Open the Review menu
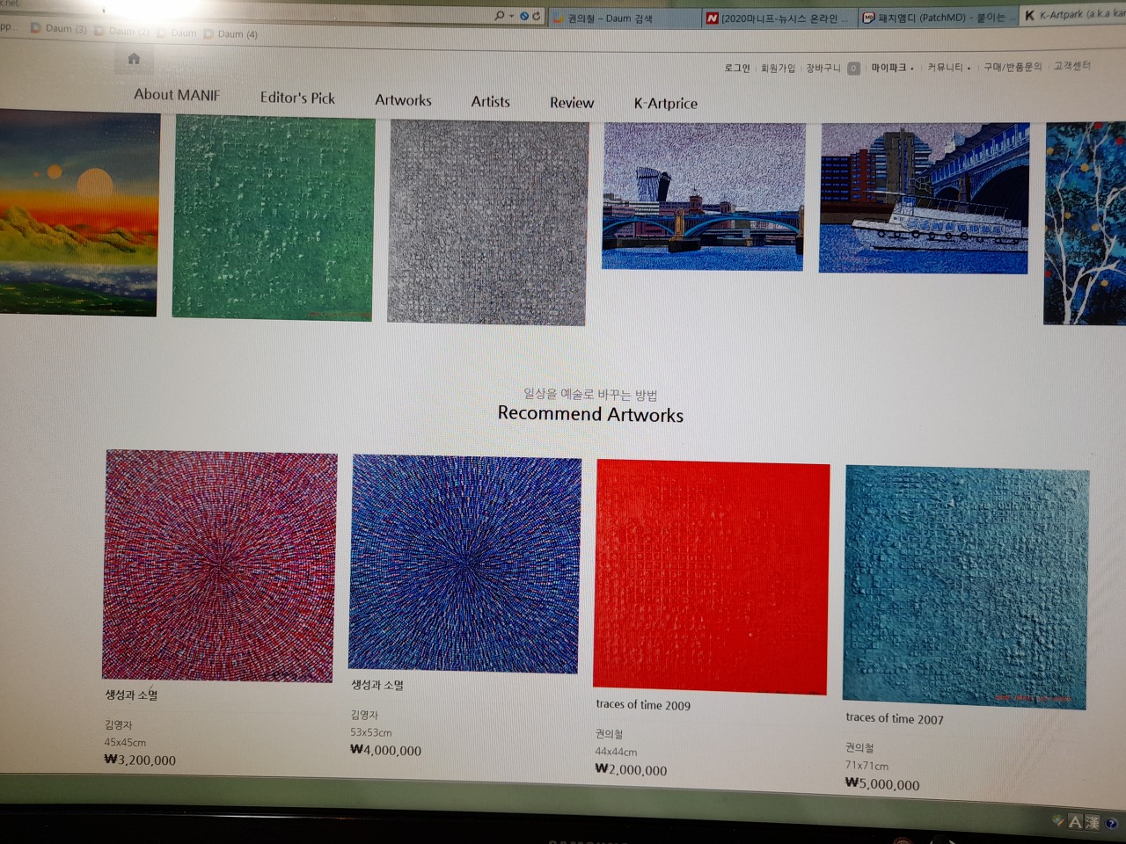This screenshot has width=1126, height=844. [x=572, y=103]
